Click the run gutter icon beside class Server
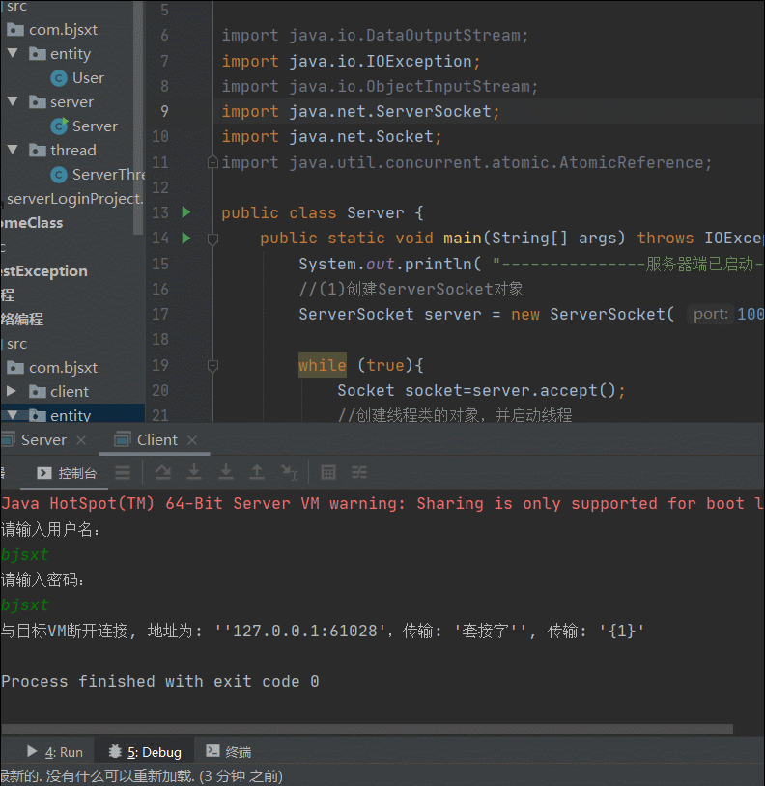Viewport: 765px width, 786px height. point(186,212)
